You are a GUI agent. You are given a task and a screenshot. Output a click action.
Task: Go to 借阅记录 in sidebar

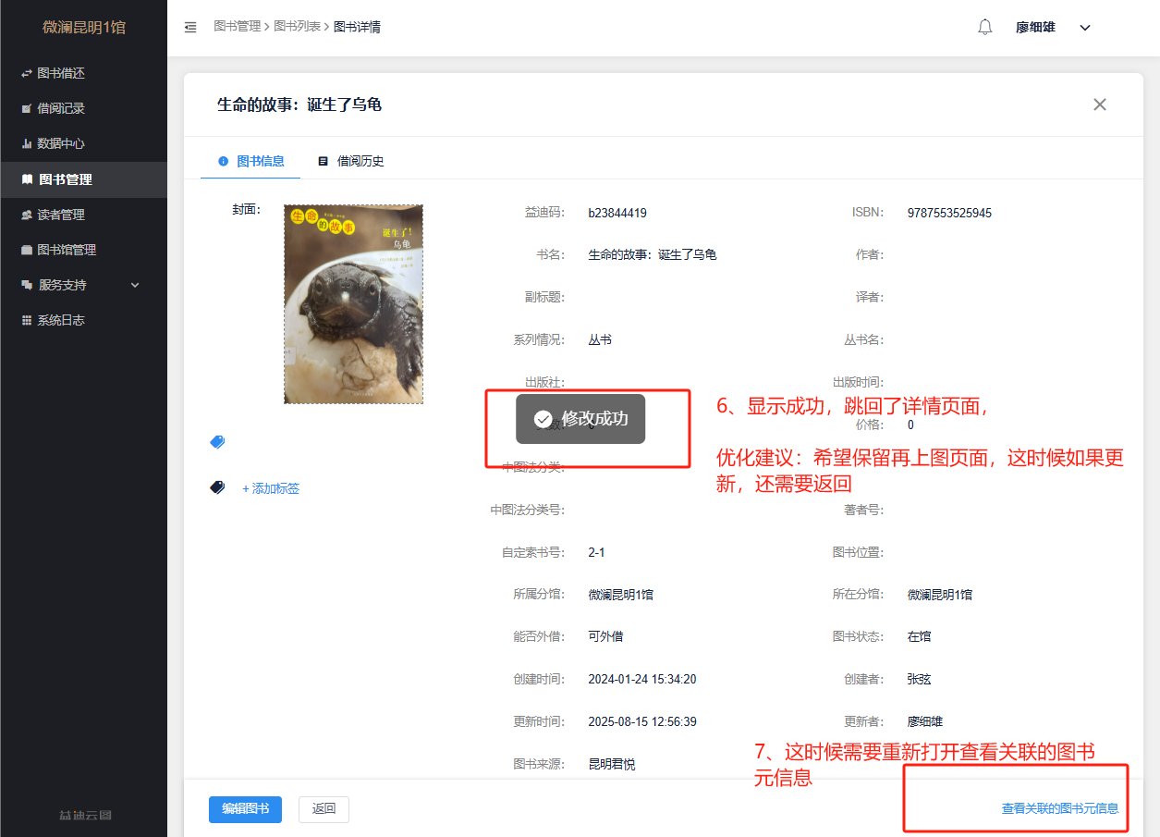61,108
